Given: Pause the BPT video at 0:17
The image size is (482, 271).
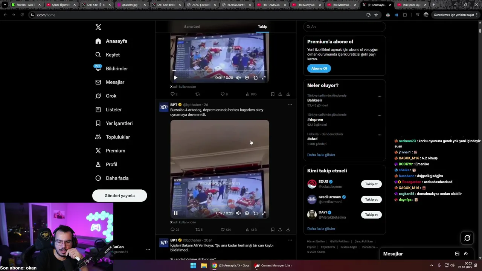Looking at the screenshot, I should pos(175,213).
